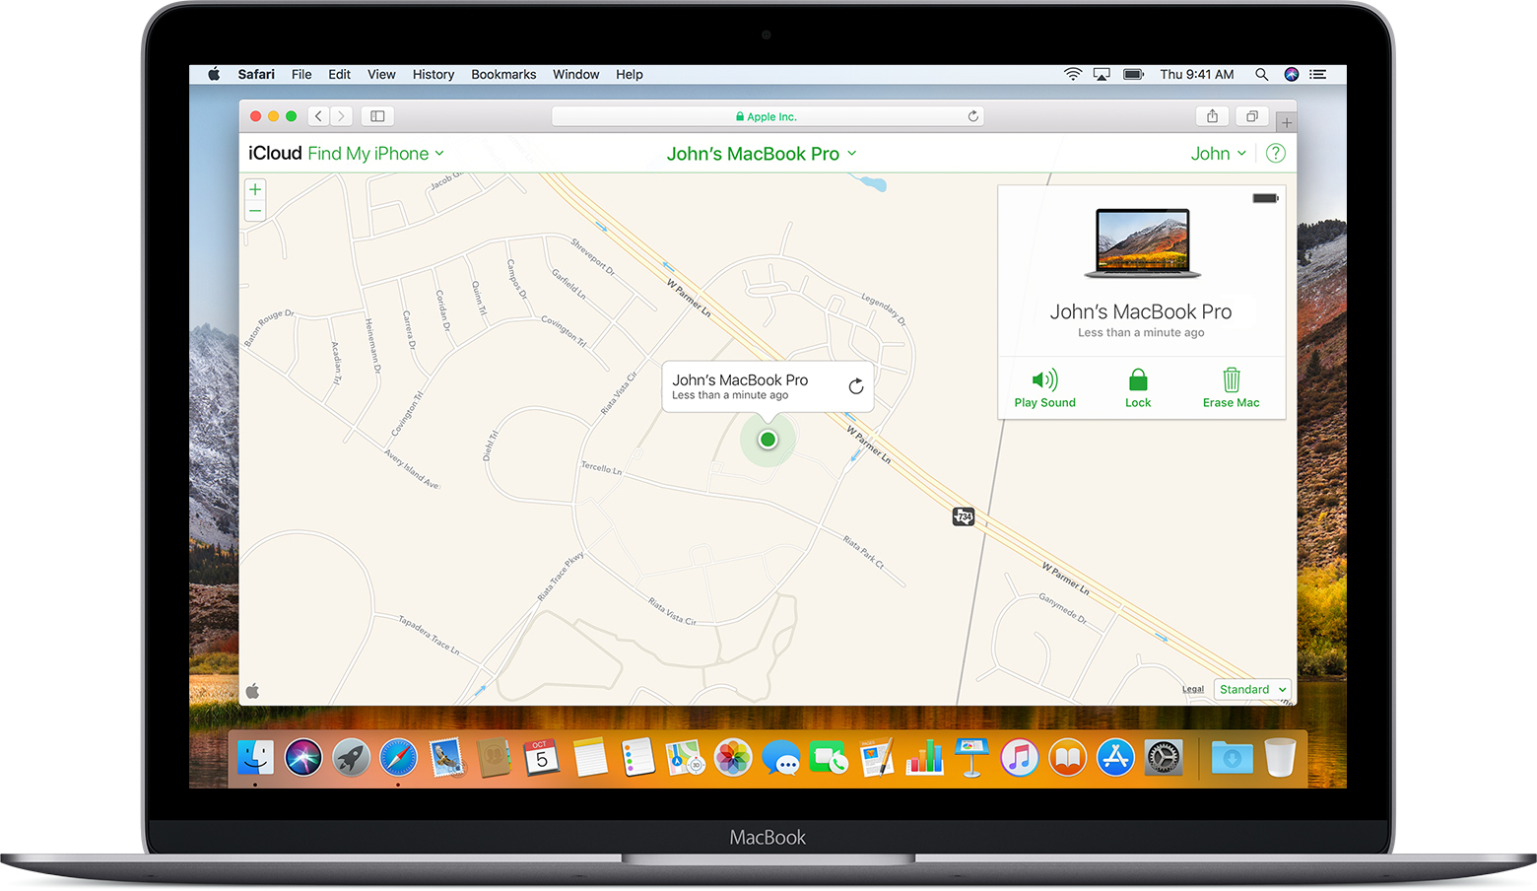Open the App Store from the Dock
This screenshot has height=891, width=1537.
coord(1115,758)
